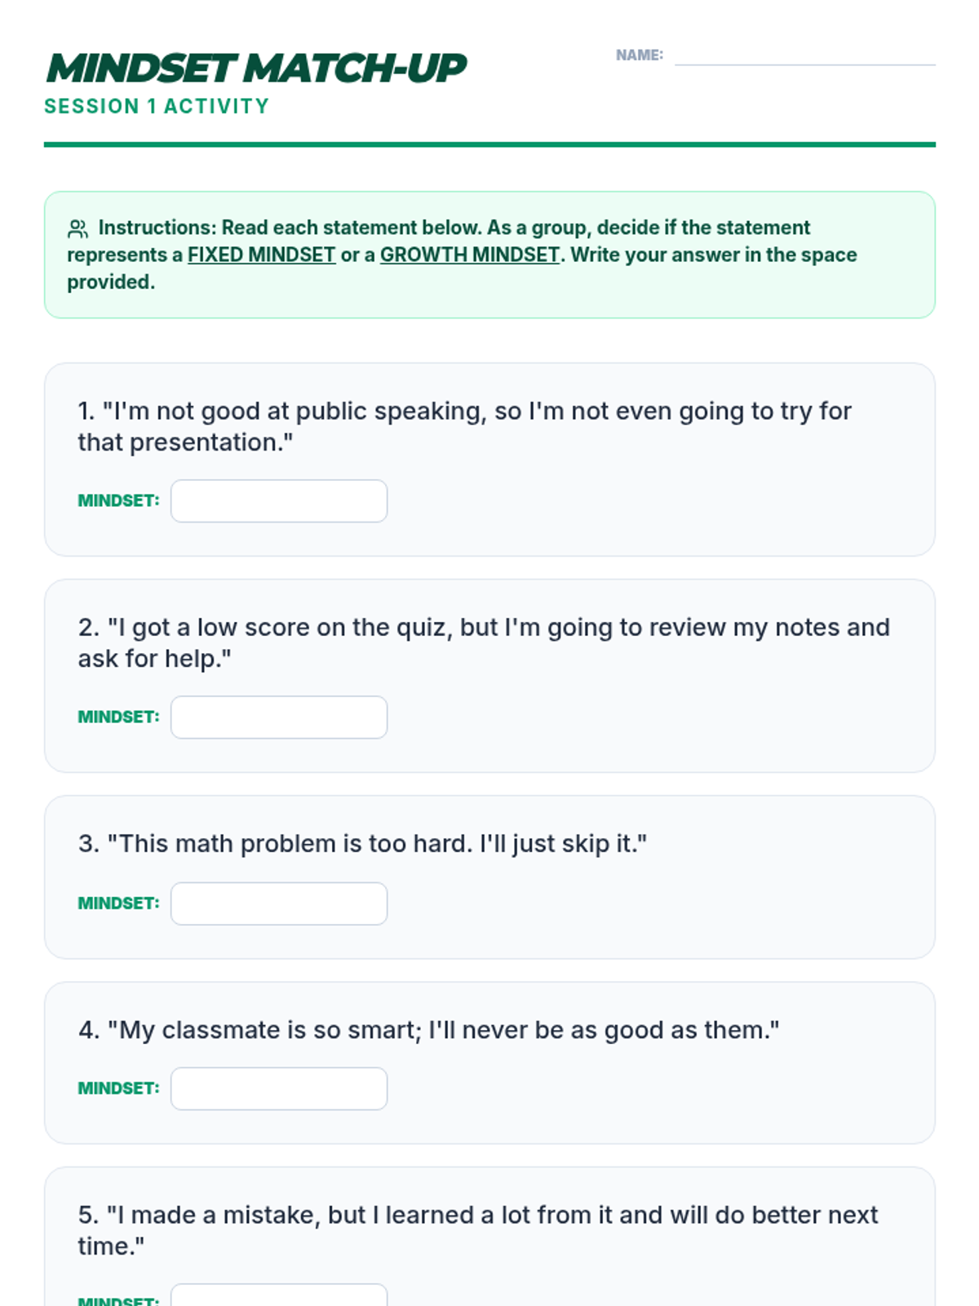Click the mindset answer box for statement 2
979x1306 pixels.
coord(279,717)
